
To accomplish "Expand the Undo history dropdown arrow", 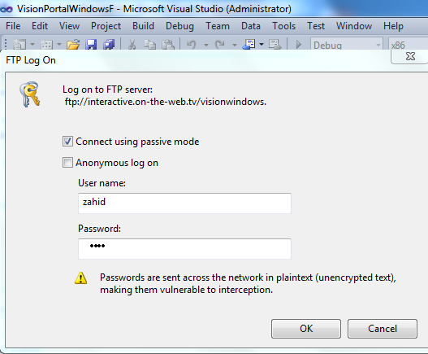I will click(206, 45).
